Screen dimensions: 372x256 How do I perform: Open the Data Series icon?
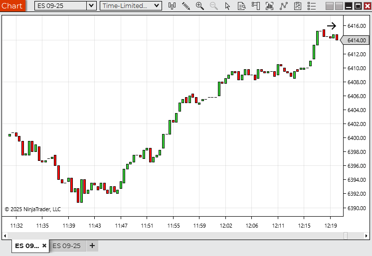click(x=270, y=6)
